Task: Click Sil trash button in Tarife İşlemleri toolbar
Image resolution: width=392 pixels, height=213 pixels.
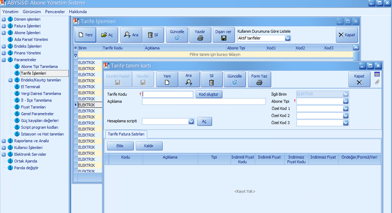Action: click(153, 35)
